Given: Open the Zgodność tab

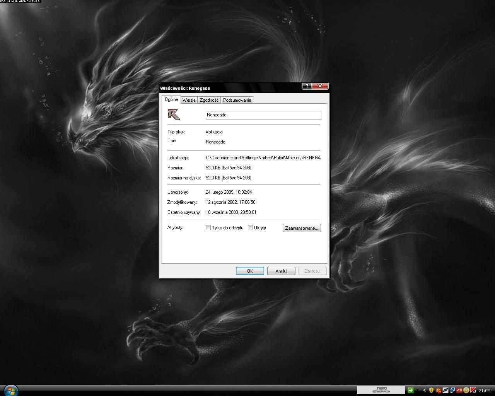Looking at the screenshot, I should (x=209, y=100).
